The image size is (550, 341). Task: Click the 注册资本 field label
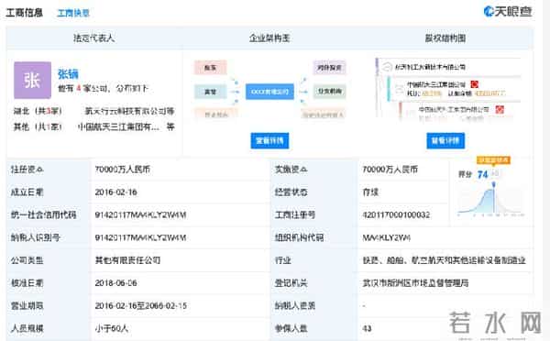click(27, 170)
